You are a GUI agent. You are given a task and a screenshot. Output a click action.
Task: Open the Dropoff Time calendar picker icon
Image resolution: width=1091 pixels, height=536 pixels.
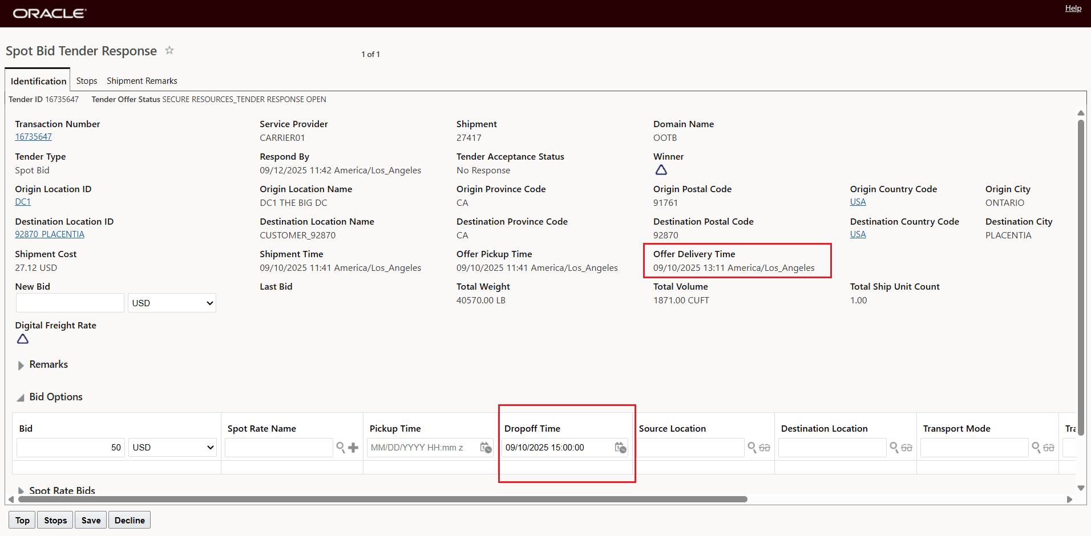pyautogui.click(x=620, y=448)
